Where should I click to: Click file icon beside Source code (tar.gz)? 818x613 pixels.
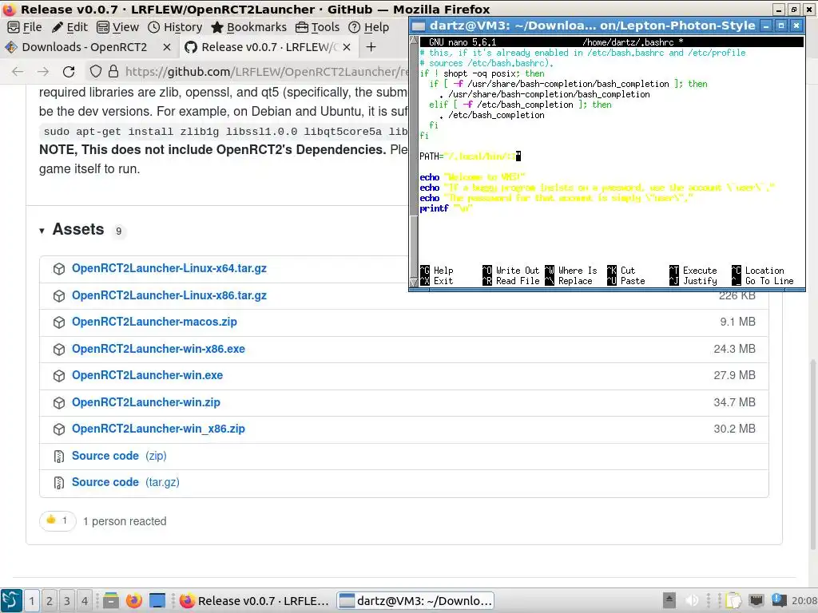coord(59,483)
